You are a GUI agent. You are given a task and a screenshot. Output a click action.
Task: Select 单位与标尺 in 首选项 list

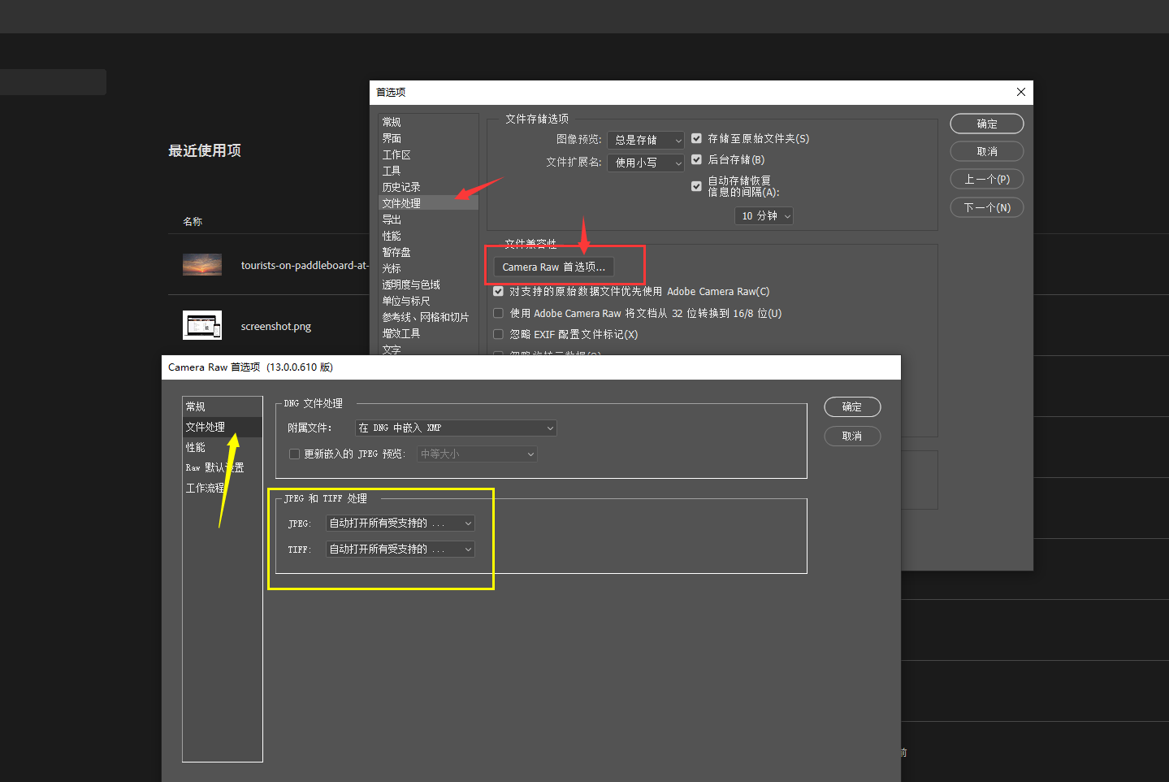click(406, 301)
